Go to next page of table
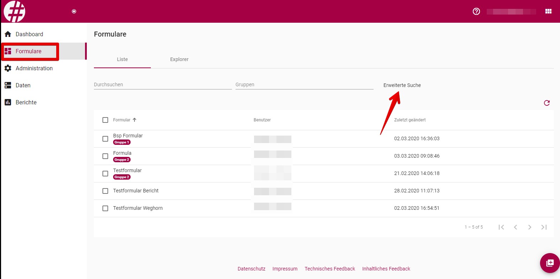Viewport: 560px width, 279px height. coord(530,227)
